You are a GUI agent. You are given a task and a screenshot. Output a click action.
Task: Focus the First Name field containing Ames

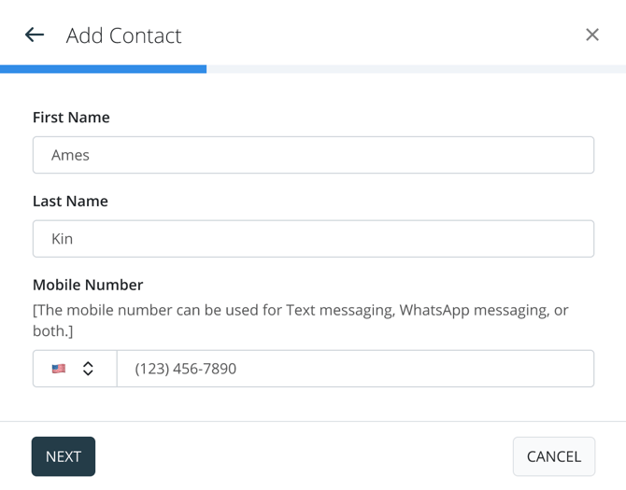313,155
